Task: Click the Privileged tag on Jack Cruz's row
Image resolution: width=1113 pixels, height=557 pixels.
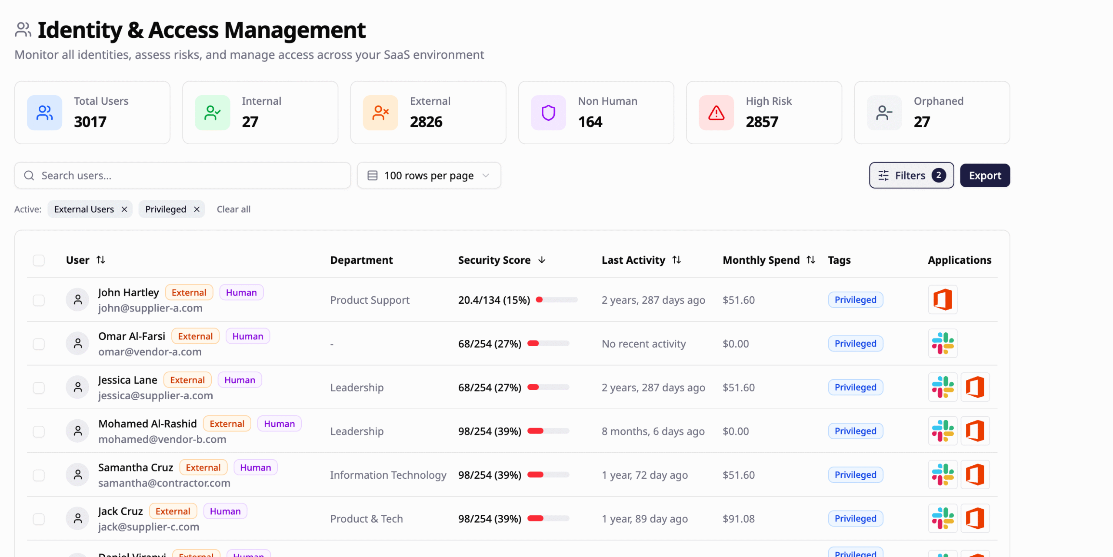Action: click(x=855, y=518)
